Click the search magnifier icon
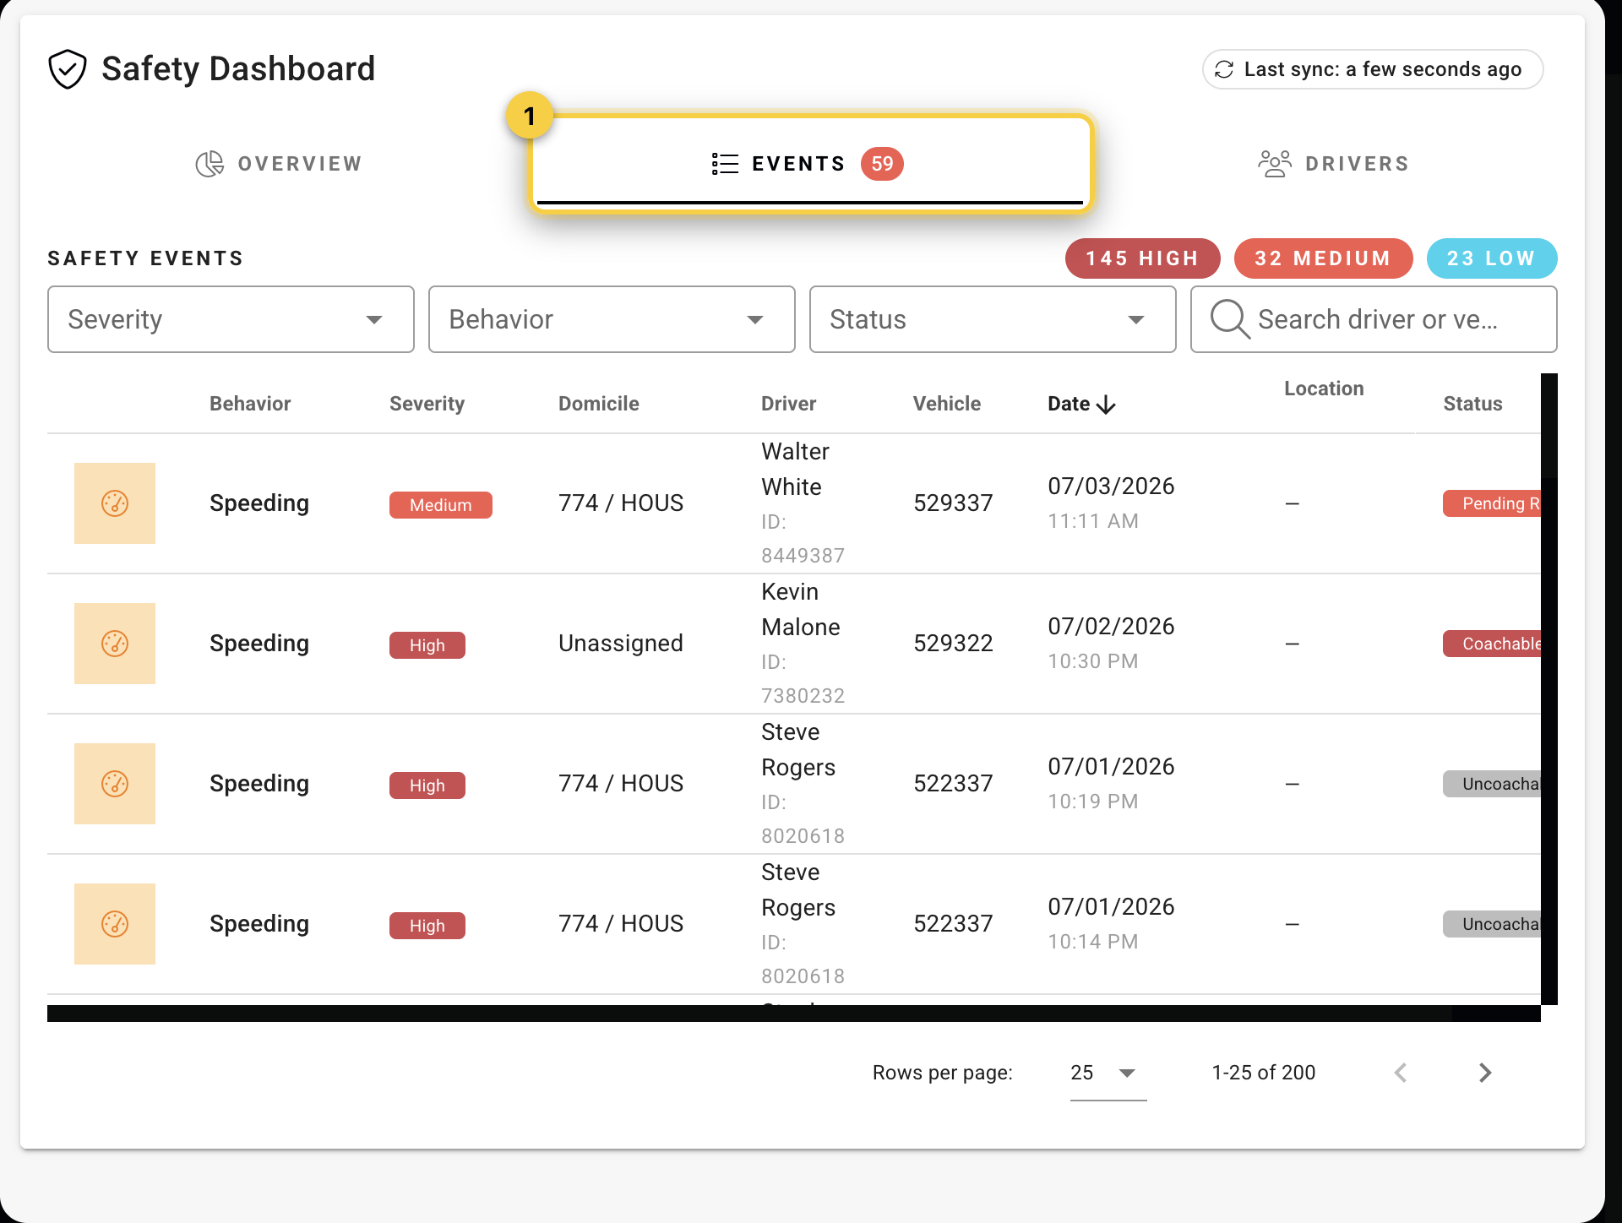Viewport: 1622px width, 1223px height. coord(1229,319)
